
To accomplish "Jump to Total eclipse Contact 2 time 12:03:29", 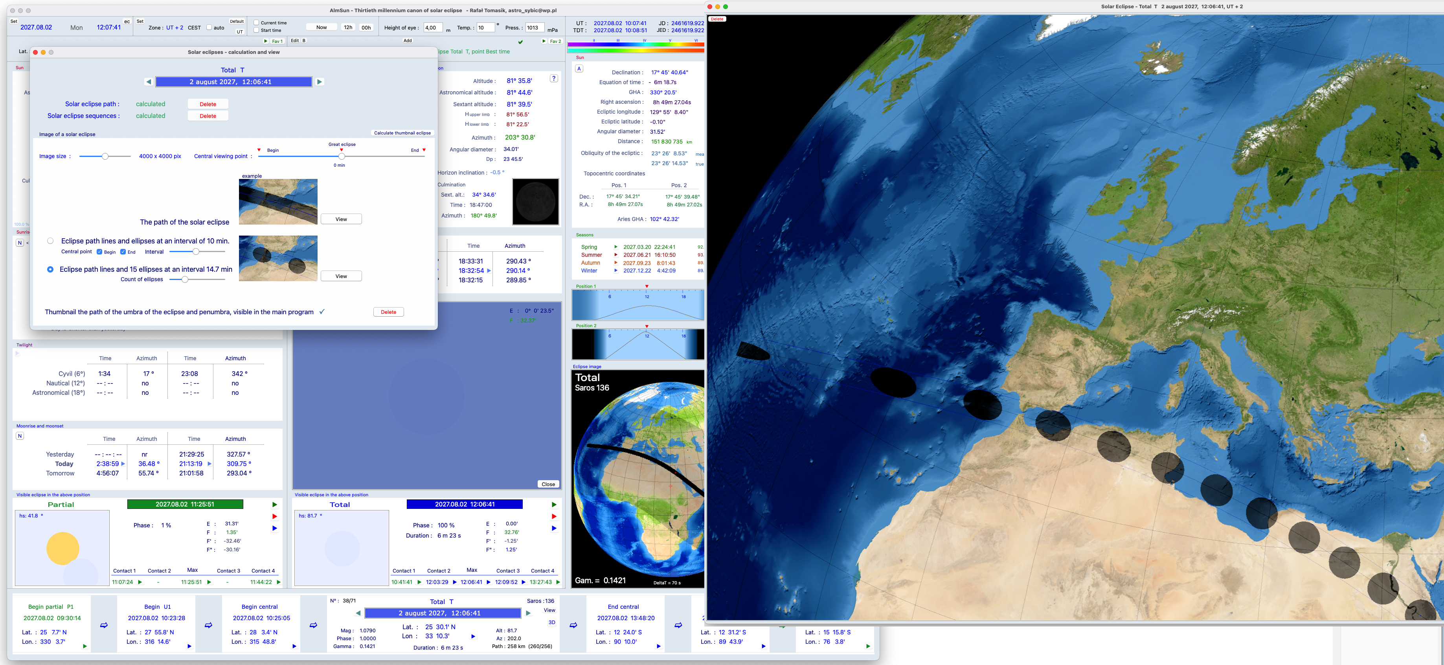I will (x=455, y=582).
